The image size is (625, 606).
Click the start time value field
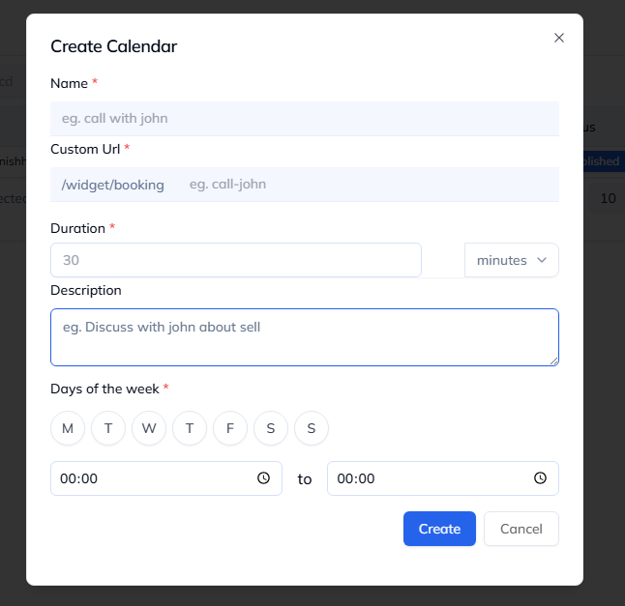point(145,478)
